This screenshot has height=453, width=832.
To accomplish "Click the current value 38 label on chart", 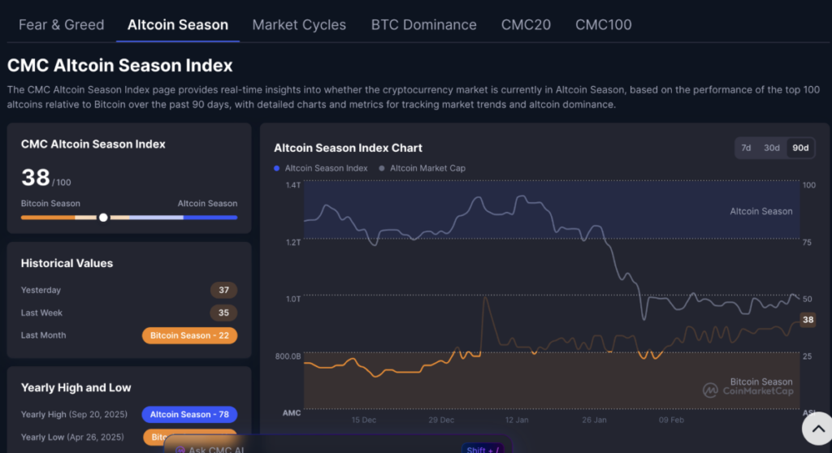I will pyautogui.click(x=808, y=320).
